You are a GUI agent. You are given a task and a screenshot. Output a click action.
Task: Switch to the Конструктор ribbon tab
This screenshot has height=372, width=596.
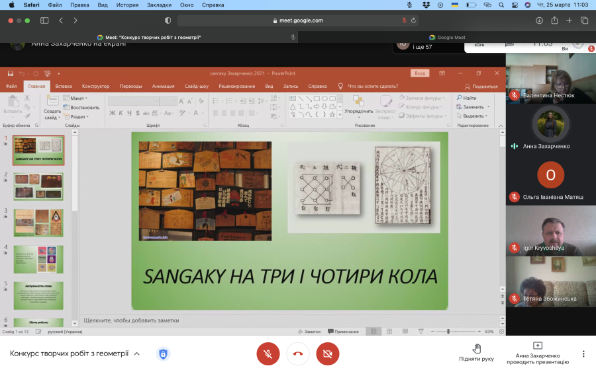95,86
